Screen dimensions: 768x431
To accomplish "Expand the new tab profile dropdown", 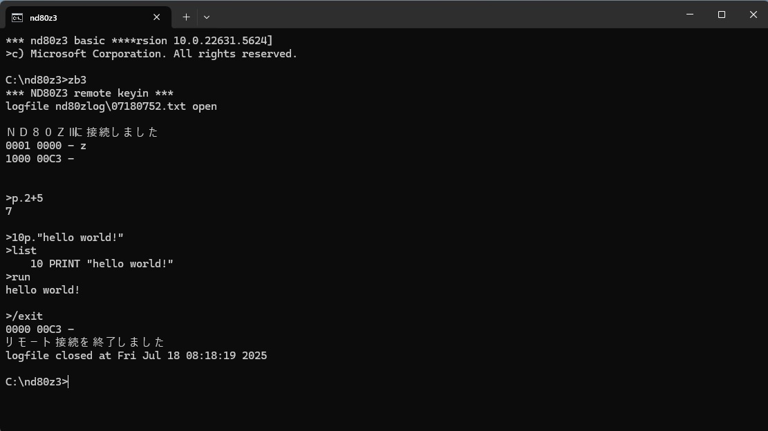I will tap(207, 17).
